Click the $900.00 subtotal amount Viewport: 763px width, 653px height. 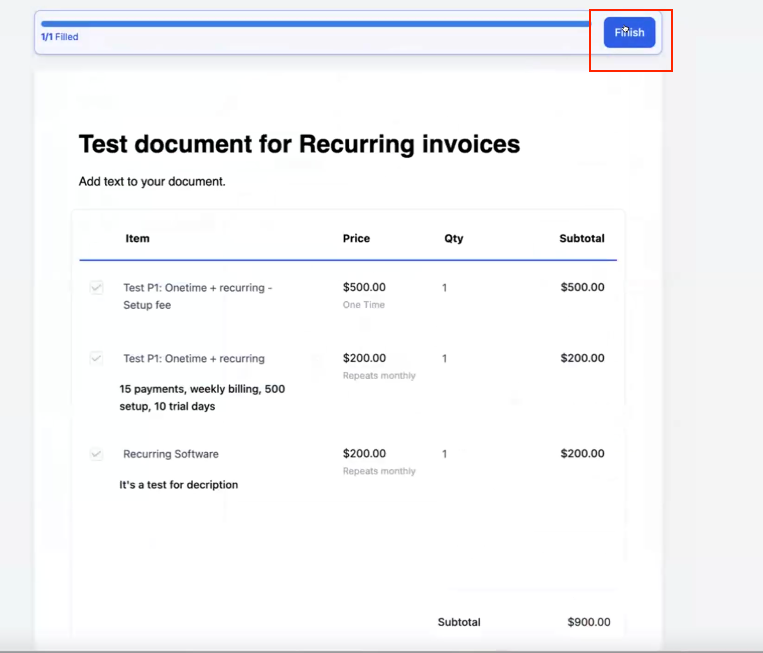click(x=588, y=622)
